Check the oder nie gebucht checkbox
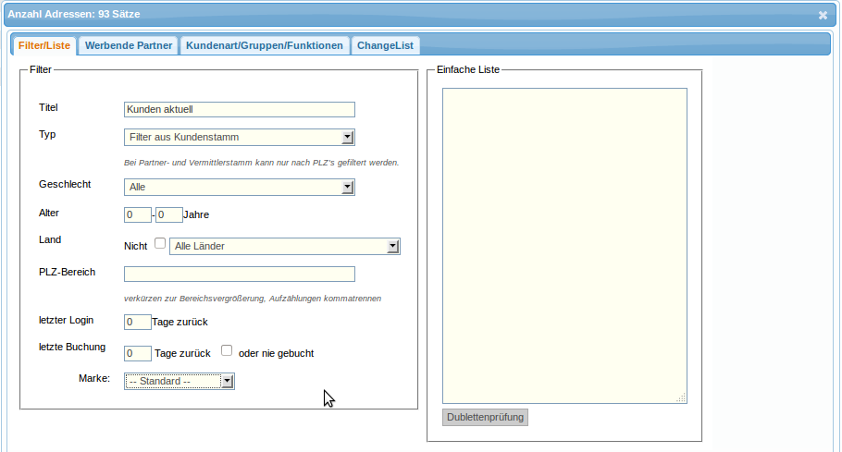The width and height of the screenshot is (842, 452). tap(227, 351)
